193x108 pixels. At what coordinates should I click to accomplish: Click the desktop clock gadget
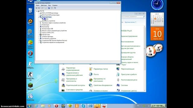[157, 4]
